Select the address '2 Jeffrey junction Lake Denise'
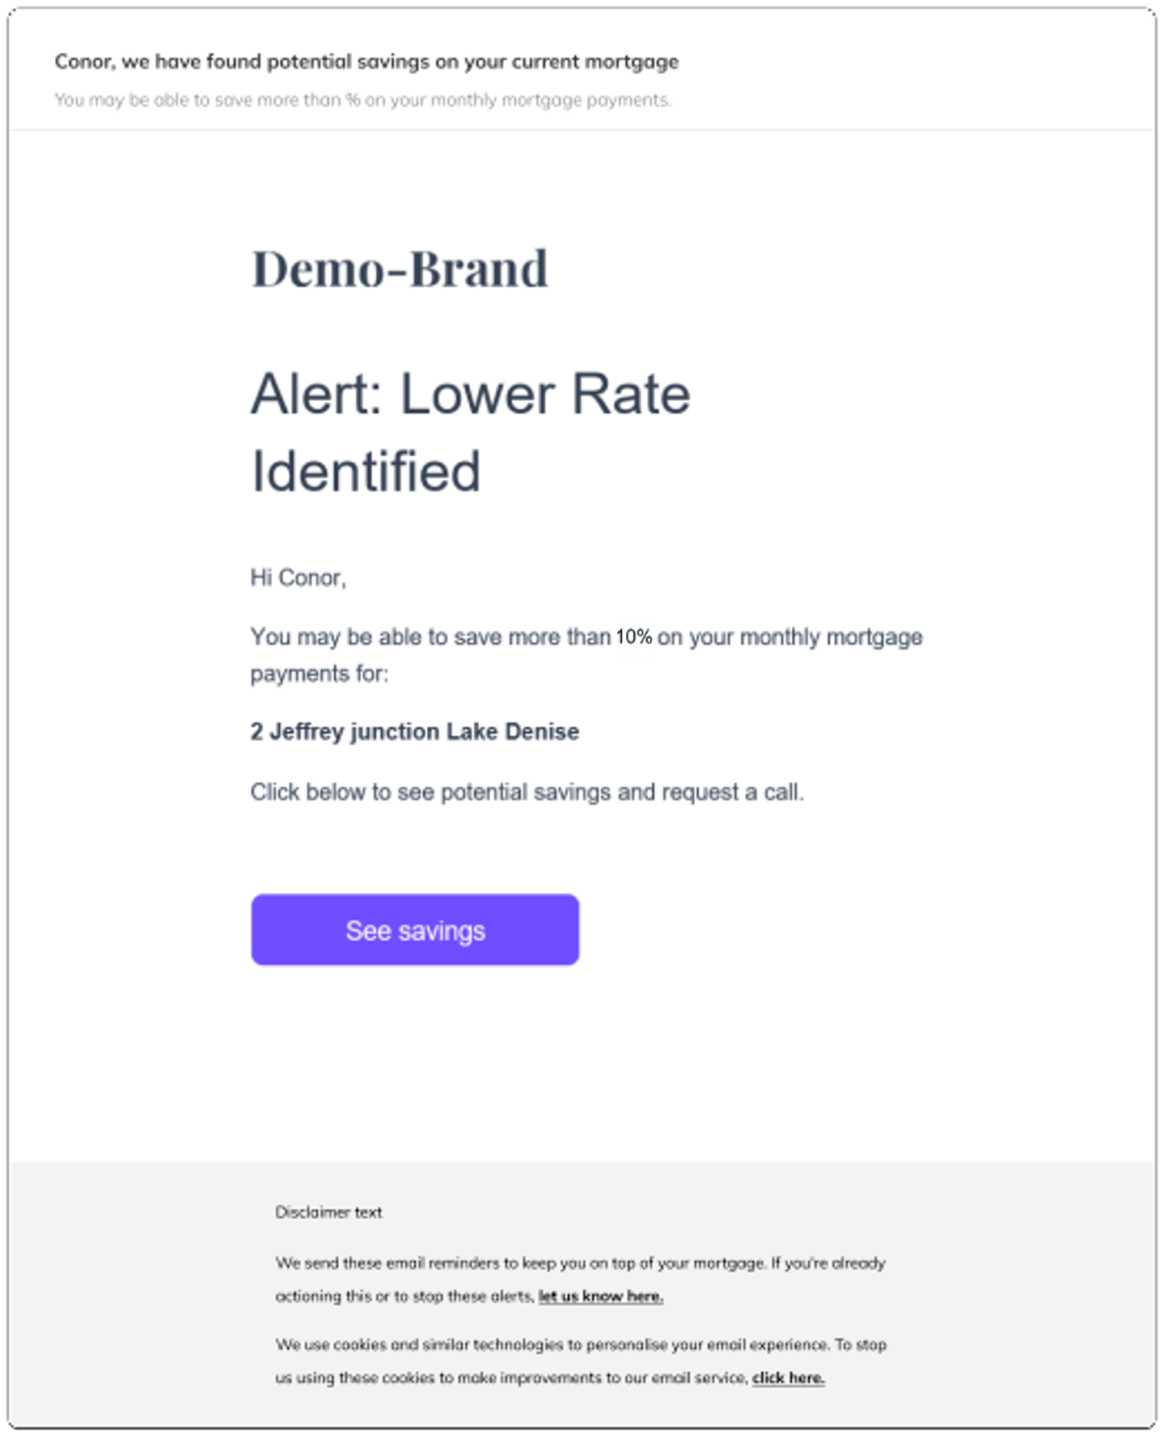1164x1434 pixels. 415,731
